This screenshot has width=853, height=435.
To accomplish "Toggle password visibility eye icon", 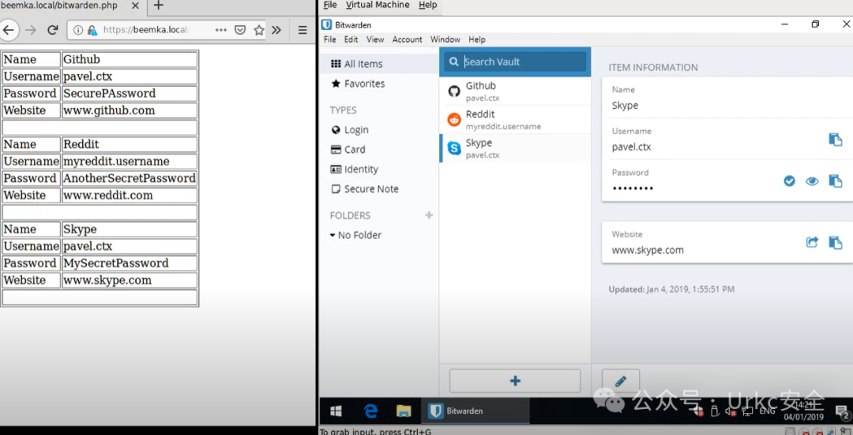I will point(812,181).
